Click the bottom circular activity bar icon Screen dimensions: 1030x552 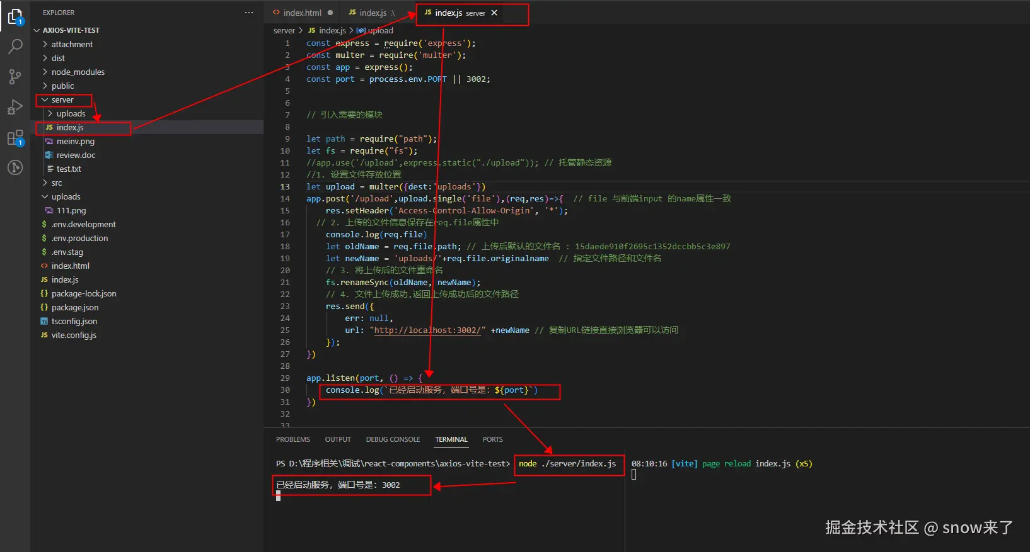pos(15,167)
